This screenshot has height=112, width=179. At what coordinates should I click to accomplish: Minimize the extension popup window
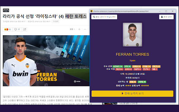coord(160,11)
